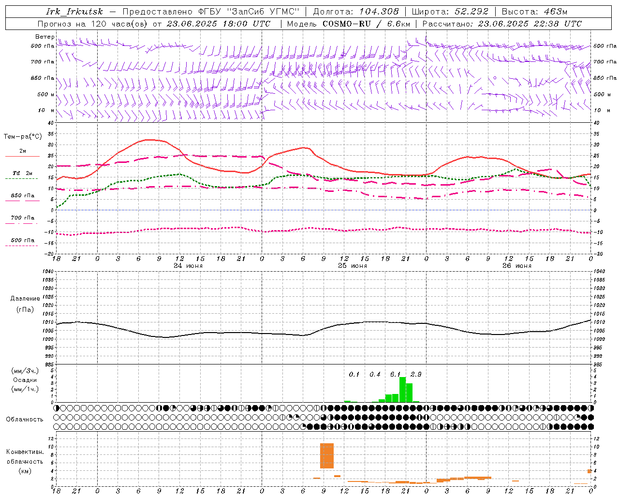
Task: Click the '2.9' precipitation amount value
Action: pyautogui.click(x=416, y=375)
